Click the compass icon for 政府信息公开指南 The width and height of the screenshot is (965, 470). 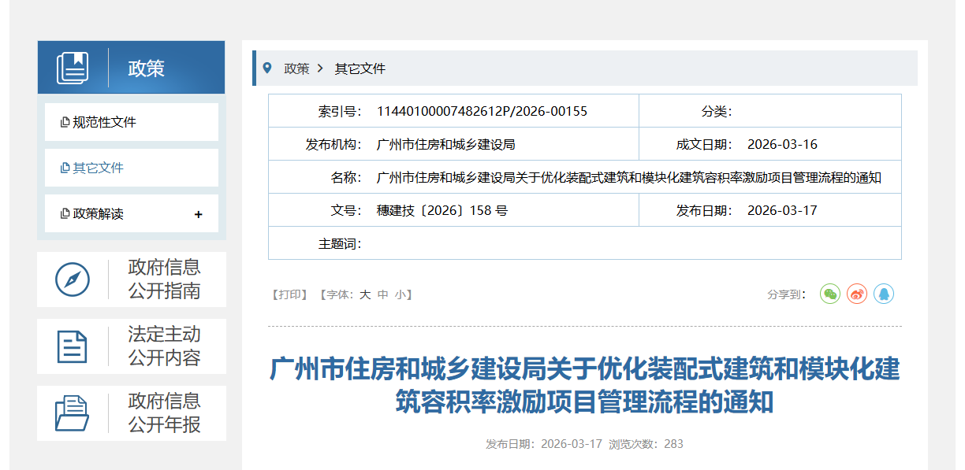coord(72,279)
